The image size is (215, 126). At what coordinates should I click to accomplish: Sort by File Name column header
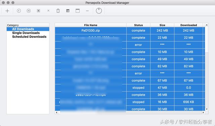click(x=91, y=25)
